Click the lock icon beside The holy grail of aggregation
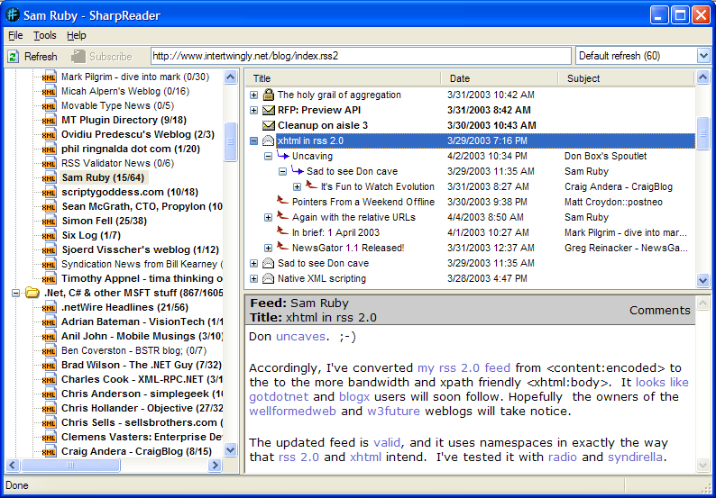 pyautogui.click(x=269, y=95)
